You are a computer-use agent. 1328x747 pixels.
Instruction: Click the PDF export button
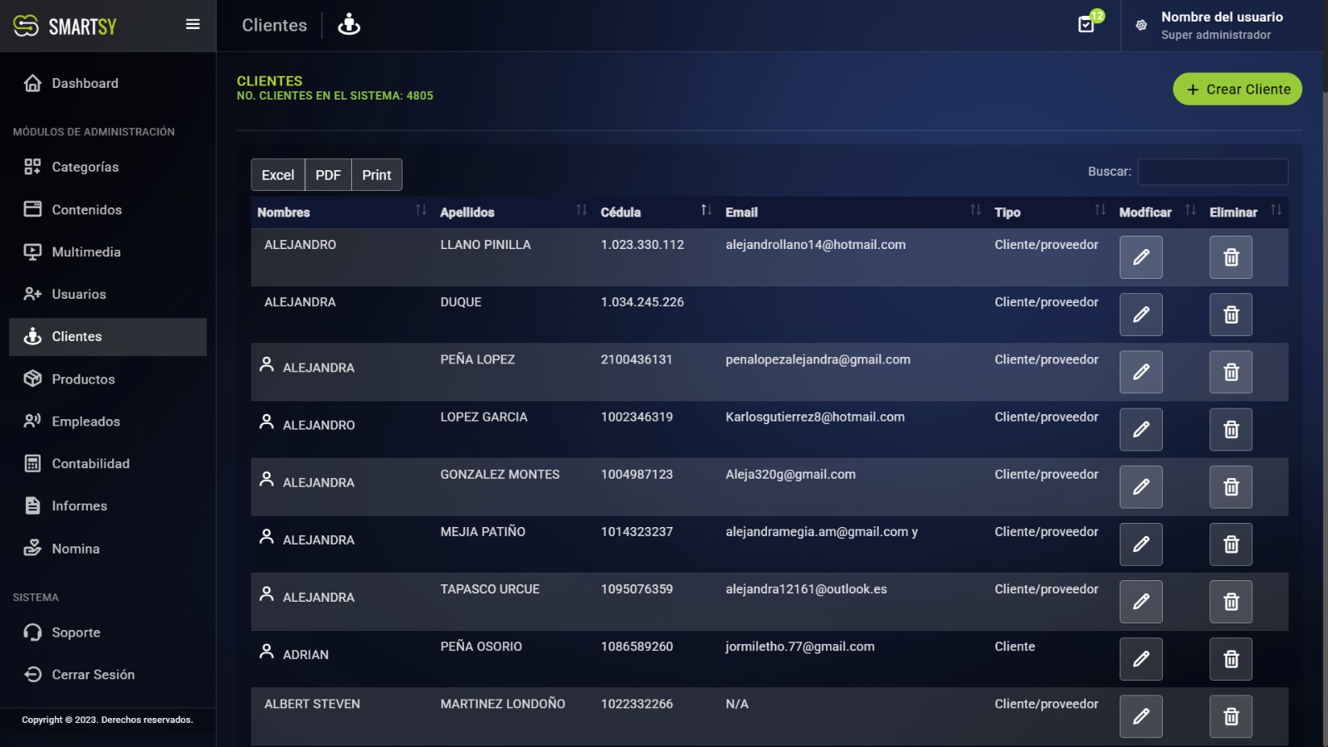[x=328, y=175]
